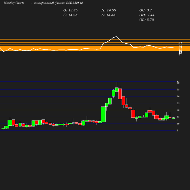The height and width of the screenshot is (190, 190).
Task: Click the price axis label 10
Action: (x=178, y=124)
